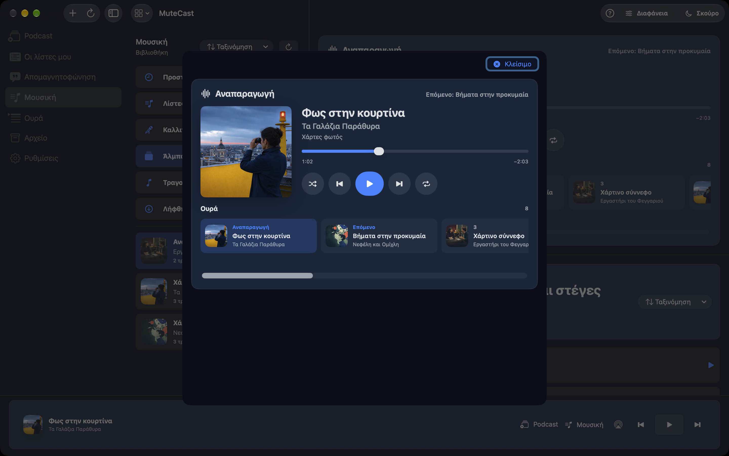Toggle the sidebar panel icon
This screenshot has width=729, height=456.
(x=113, y=13)
